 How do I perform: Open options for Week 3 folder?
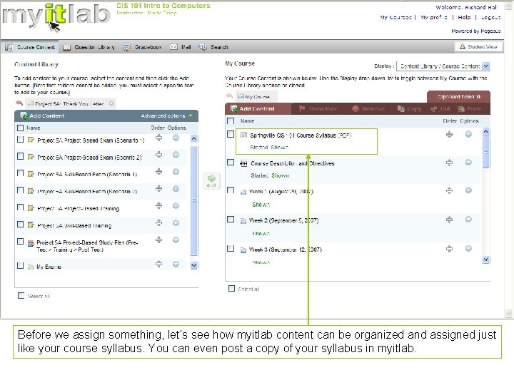[468, 249]
